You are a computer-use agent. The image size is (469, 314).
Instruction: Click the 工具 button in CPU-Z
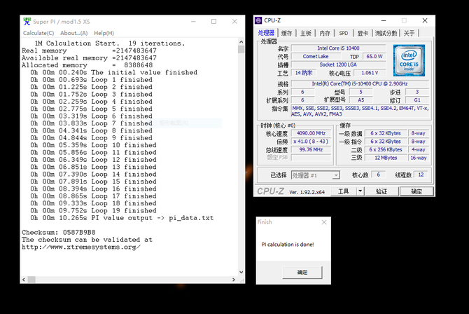coord(344,191)
